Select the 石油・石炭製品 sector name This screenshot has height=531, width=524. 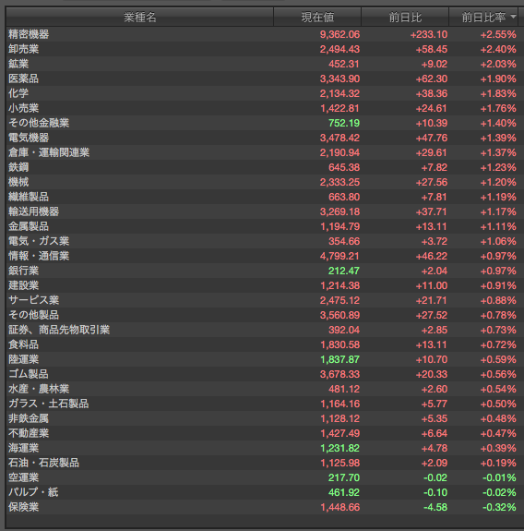click(44, 463)
